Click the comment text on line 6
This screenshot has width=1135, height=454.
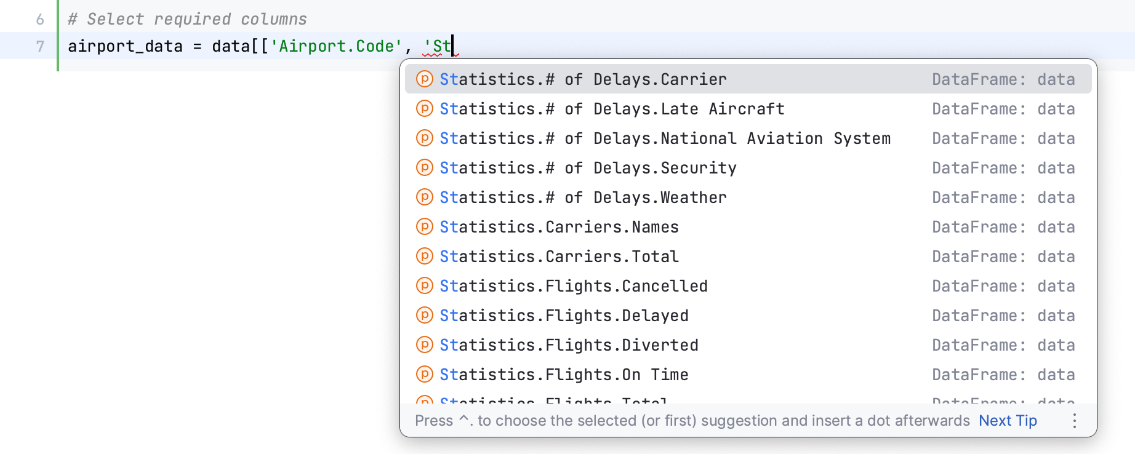point(186,18)
